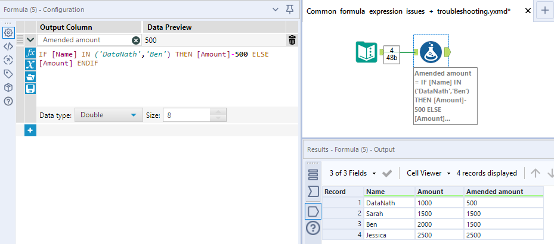Add a new expression with plus button
Screen dimensions: 554x244
coord(30,130)
